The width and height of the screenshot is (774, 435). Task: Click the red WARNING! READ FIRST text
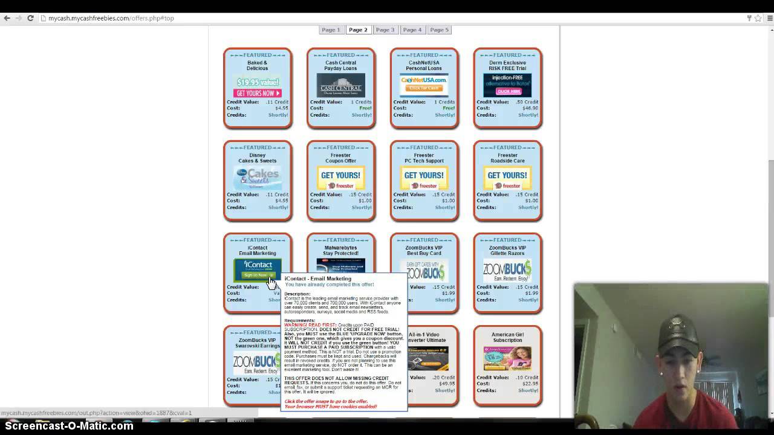(310, 325)
